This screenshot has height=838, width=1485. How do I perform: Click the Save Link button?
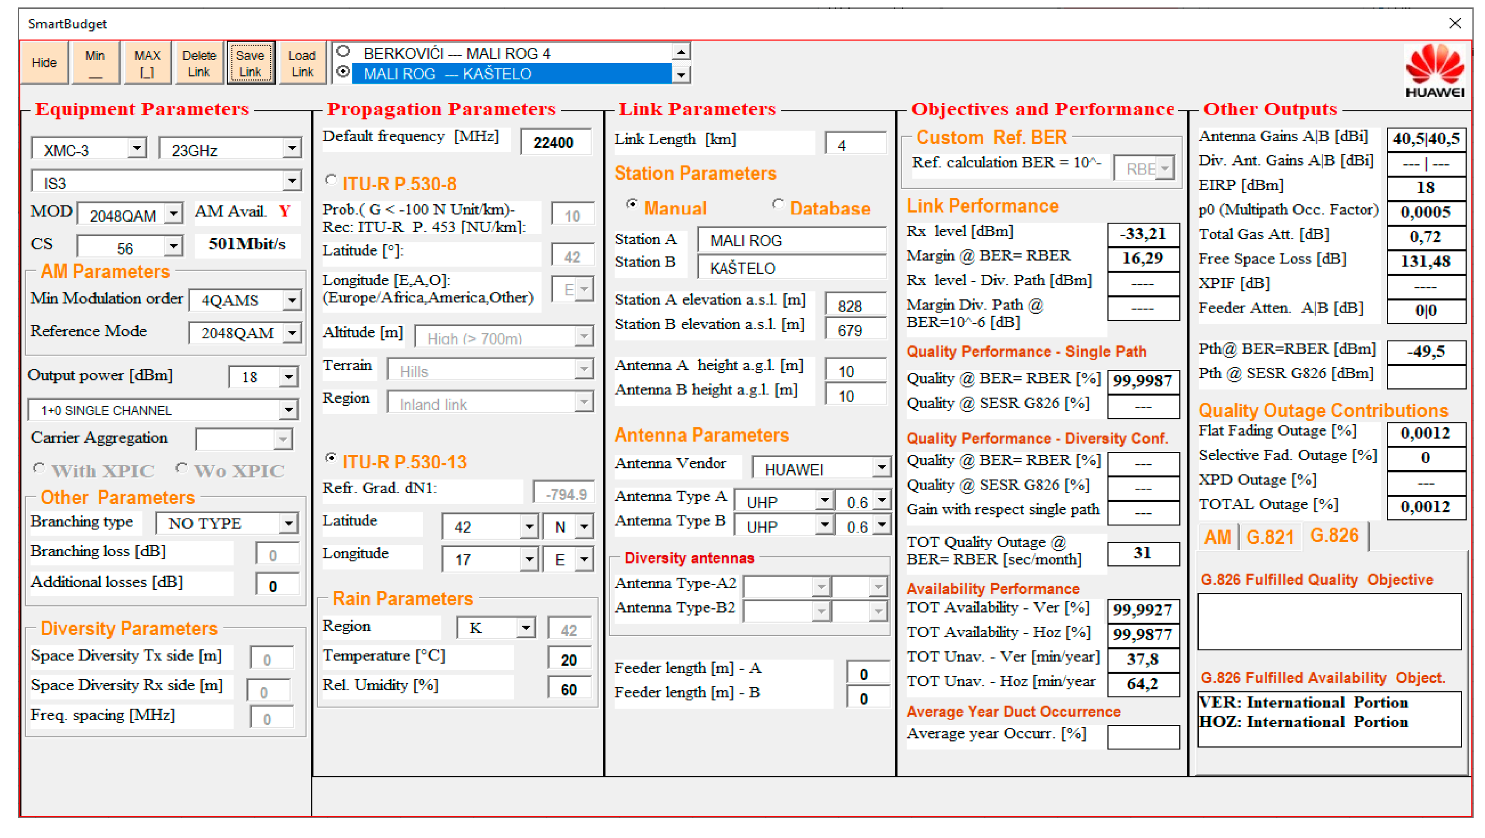[250, 63]
